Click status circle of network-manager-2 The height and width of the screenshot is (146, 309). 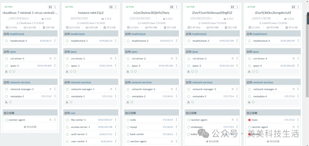click(x=128, y=89)
